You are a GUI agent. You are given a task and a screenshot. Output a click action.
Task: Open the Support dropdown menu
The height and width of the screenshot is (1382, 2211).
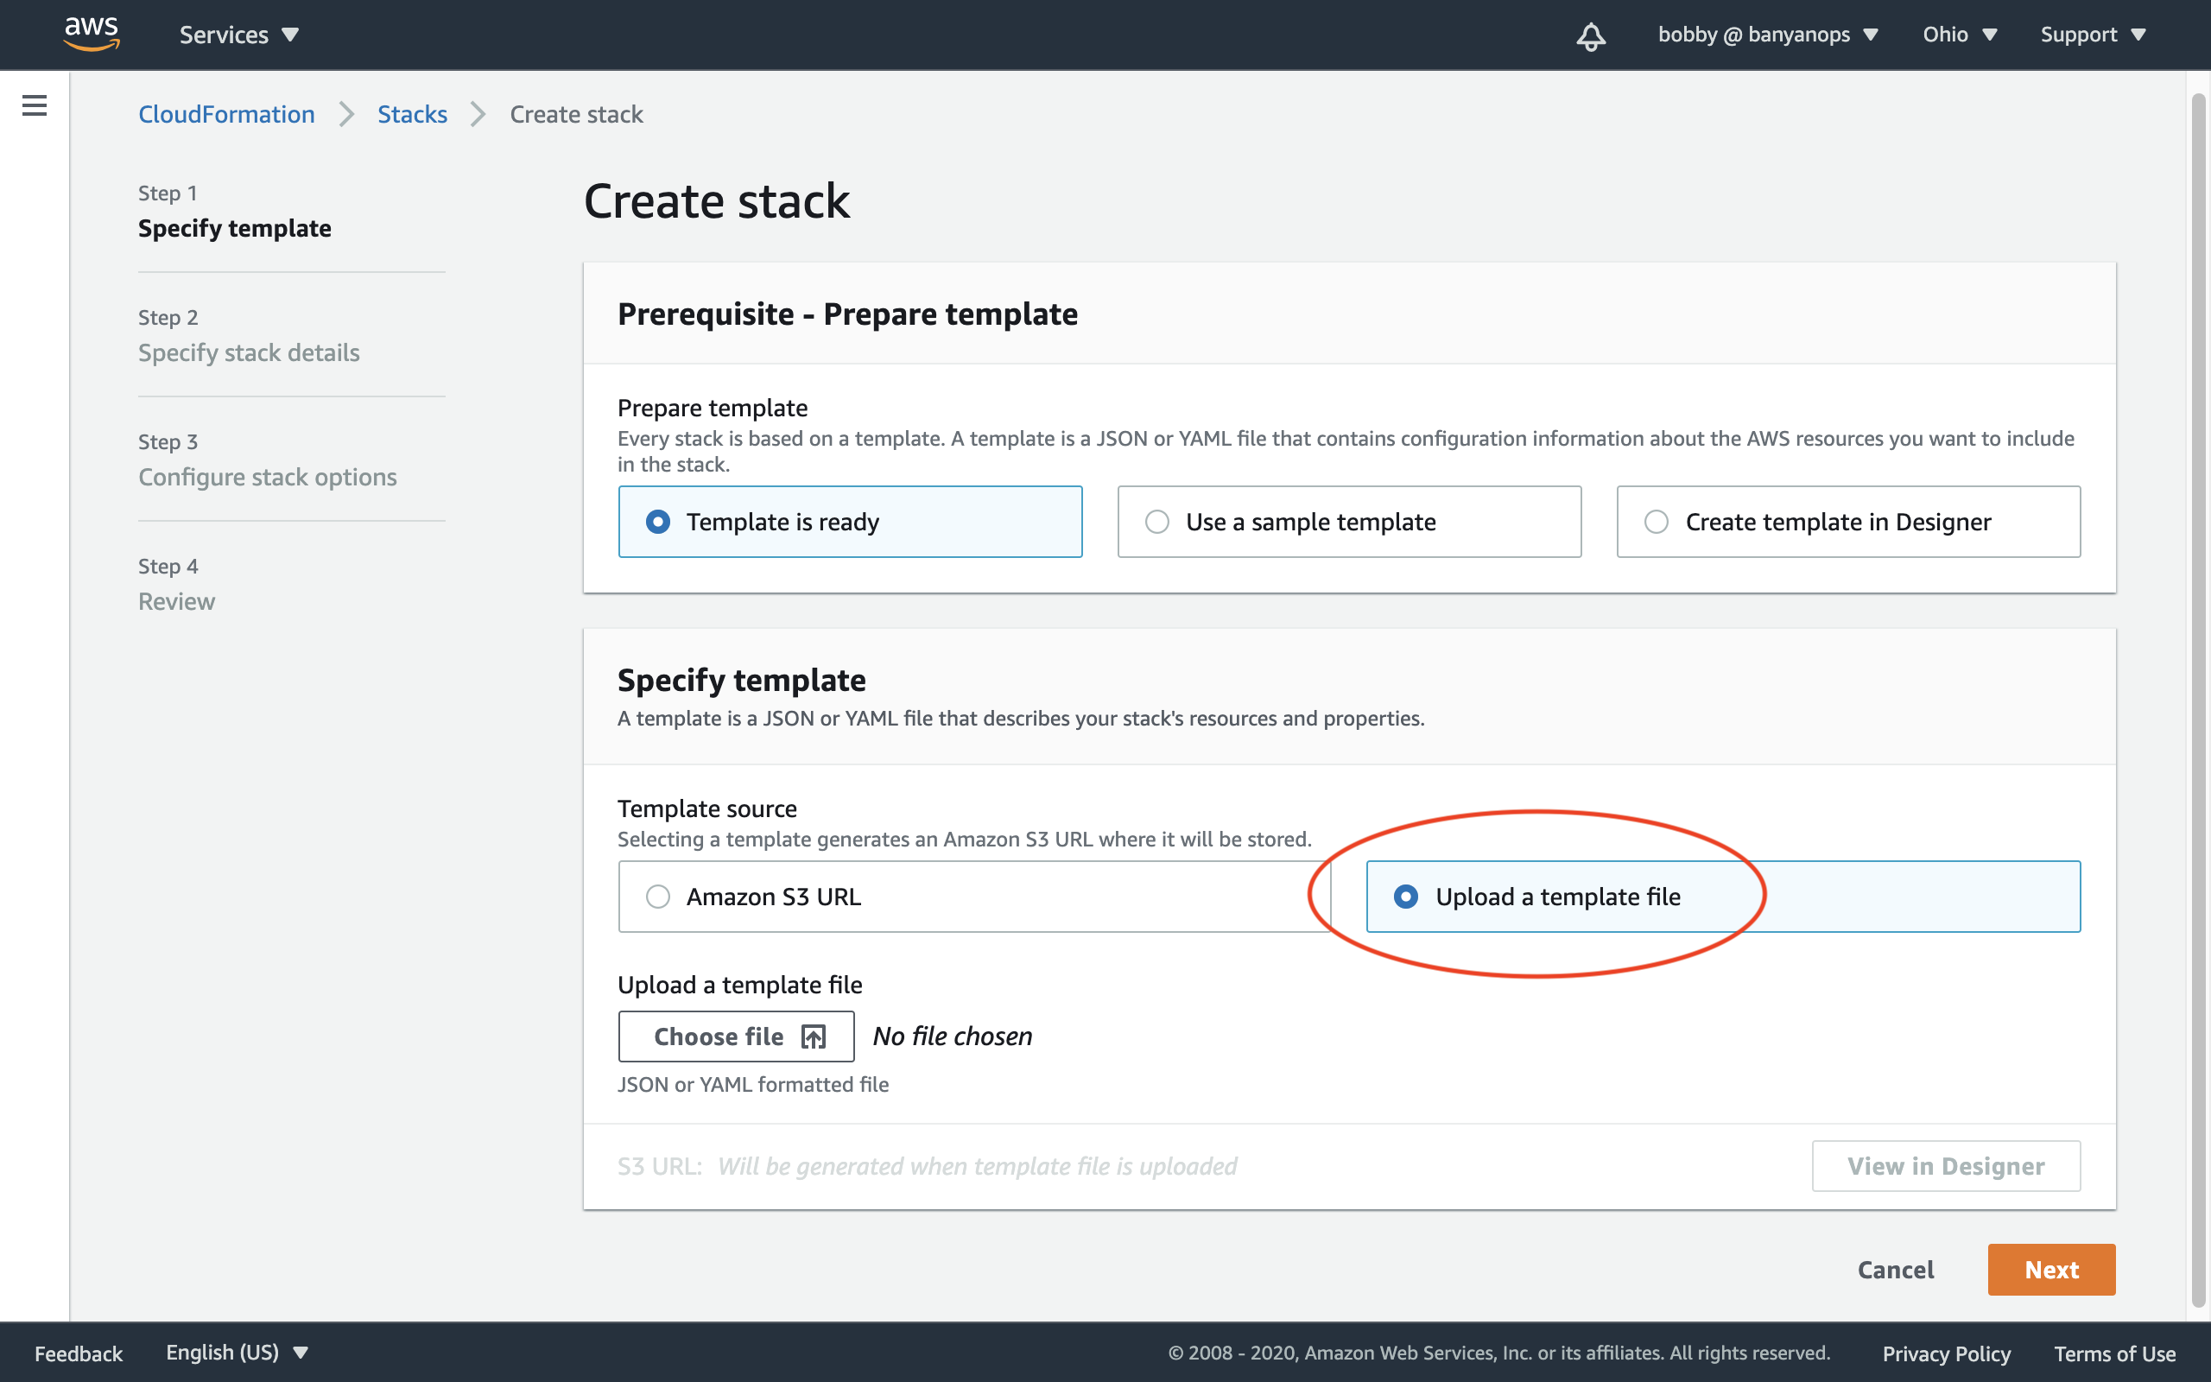pos(2092,35)
